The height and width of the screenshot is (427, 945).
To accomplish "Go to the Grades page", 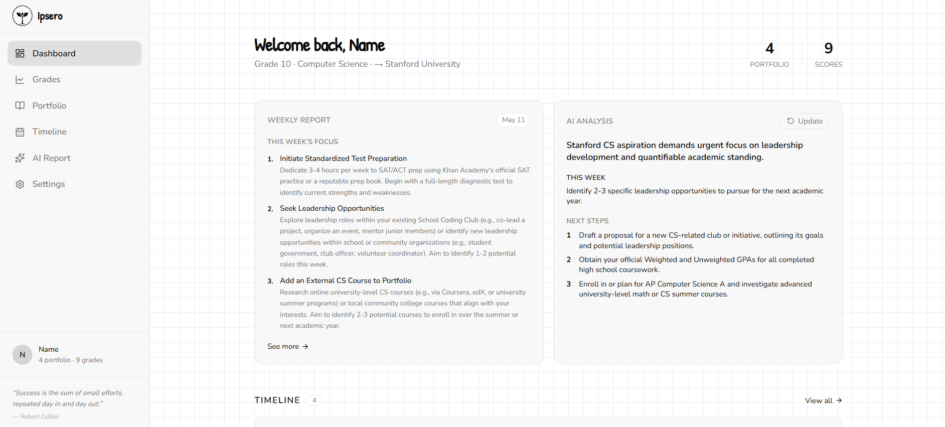I will click(x=74, y=80).
